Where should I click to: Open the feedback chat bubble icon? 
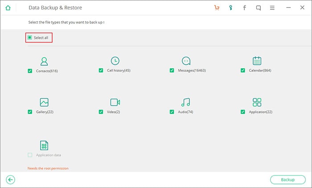pos(258,8)
